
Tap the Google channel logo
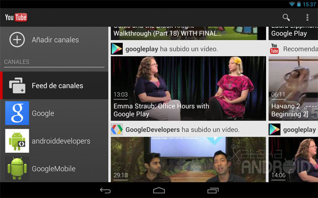(x=17, y=113)
